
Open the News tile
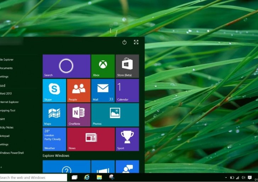click(91, 139)
